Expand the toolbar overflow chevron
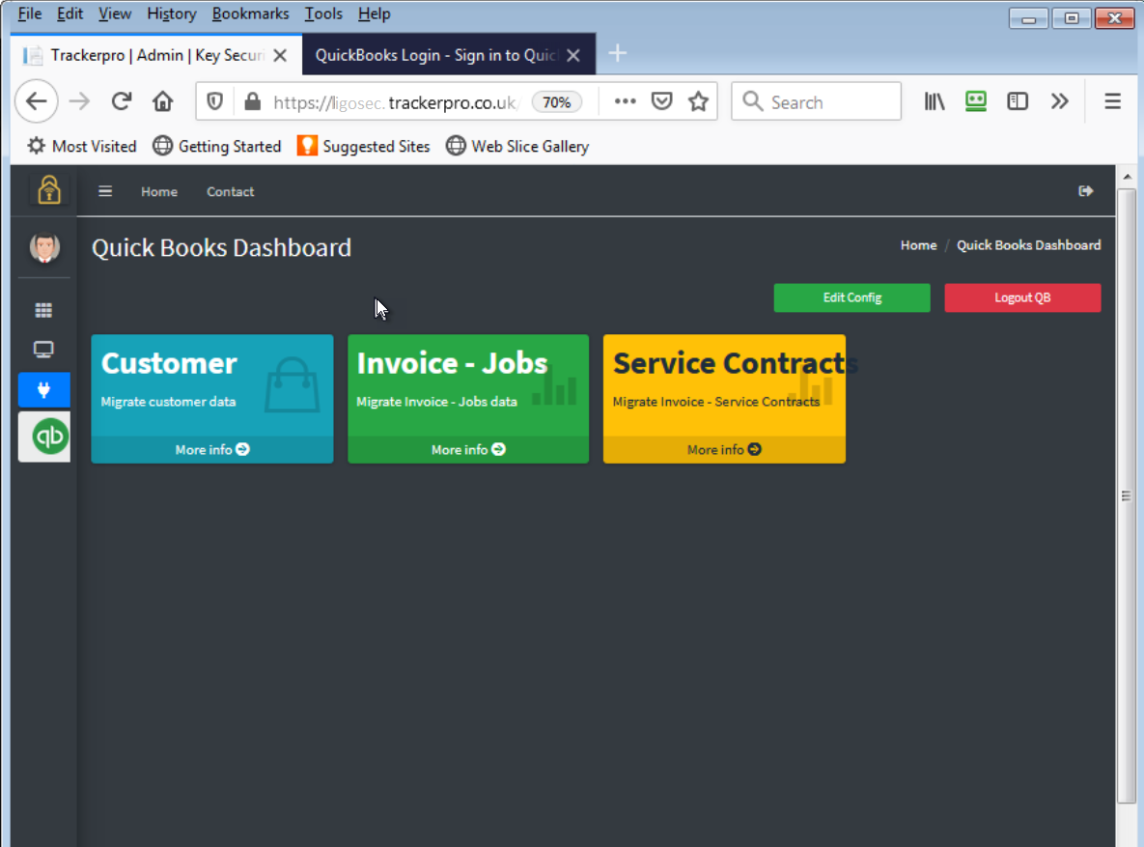Image resolution: width=1144 pixels, height=847 pixels. point(1059,101)
